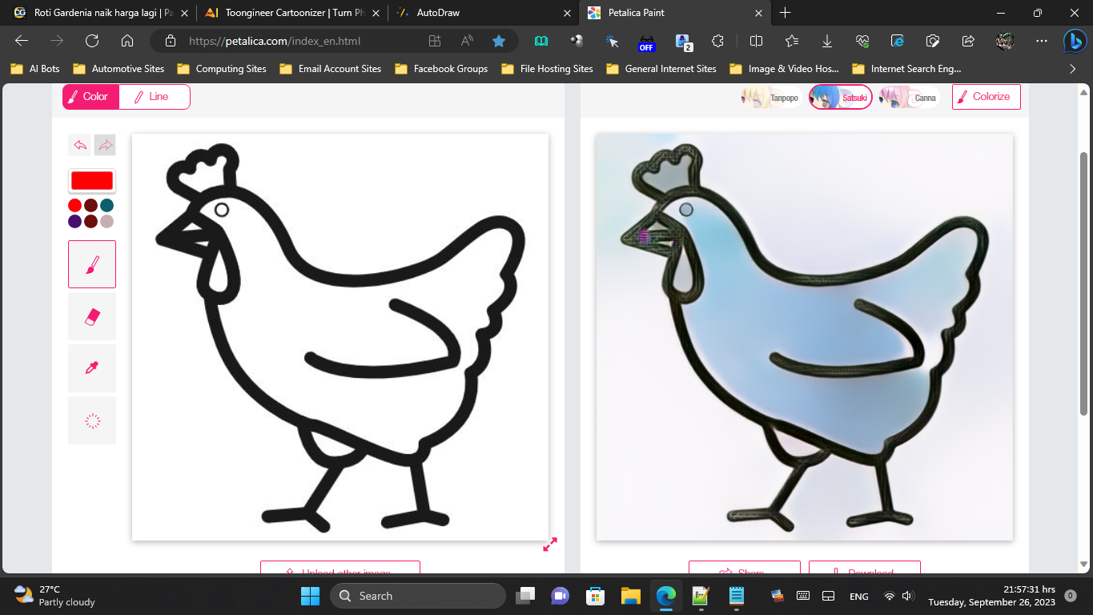Choose the teal palette color

[x=107, y=206]
